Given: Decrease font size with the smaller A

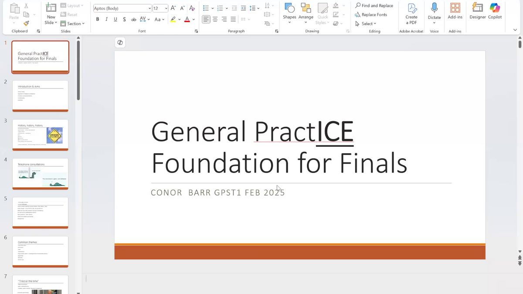Looking at the screenshot, I should 182,8.
